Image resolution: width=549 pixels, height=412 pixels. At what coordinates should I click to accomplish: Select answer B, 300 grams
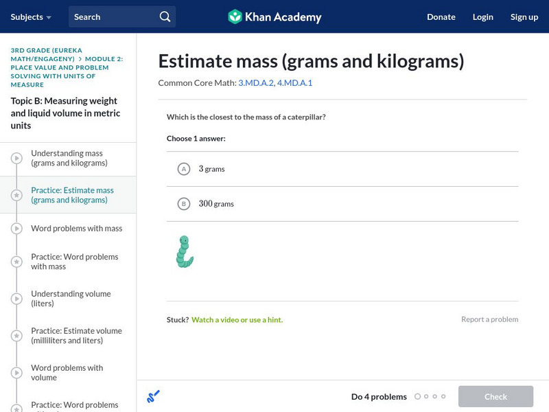[x=183, y=204]
